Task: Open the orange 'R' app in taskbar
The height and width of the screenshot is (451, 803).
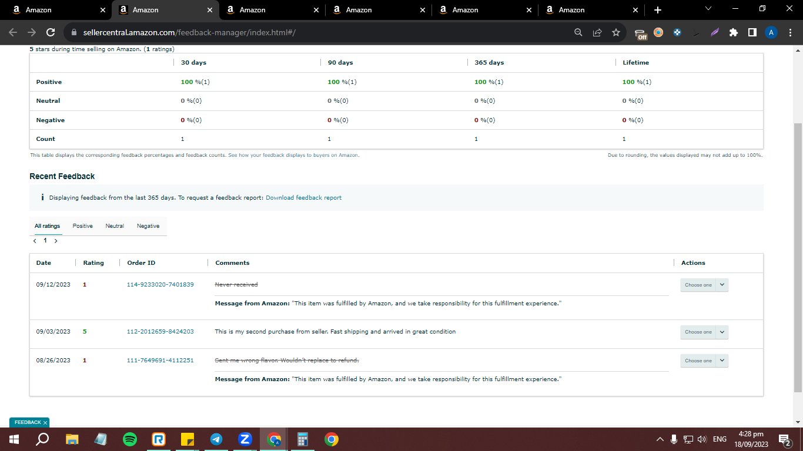Action: (x=159, y=439)
